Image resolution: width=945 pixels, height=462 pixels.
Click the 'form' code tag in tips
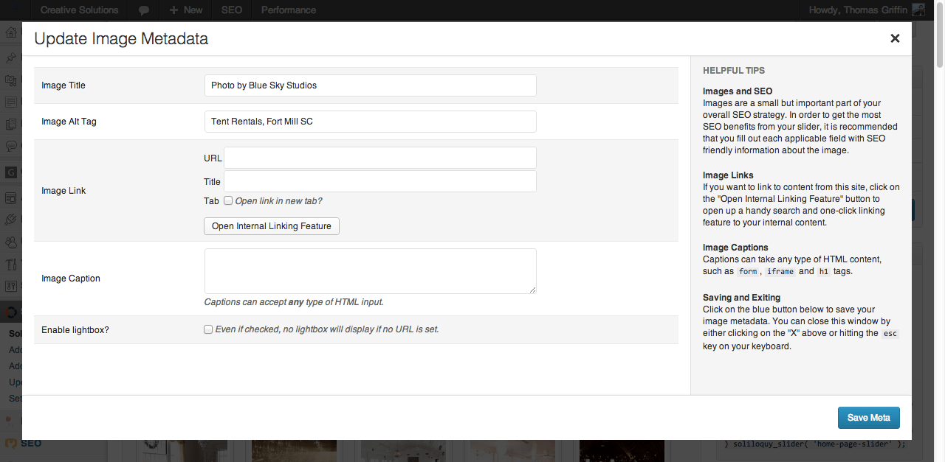click(748, 272)
